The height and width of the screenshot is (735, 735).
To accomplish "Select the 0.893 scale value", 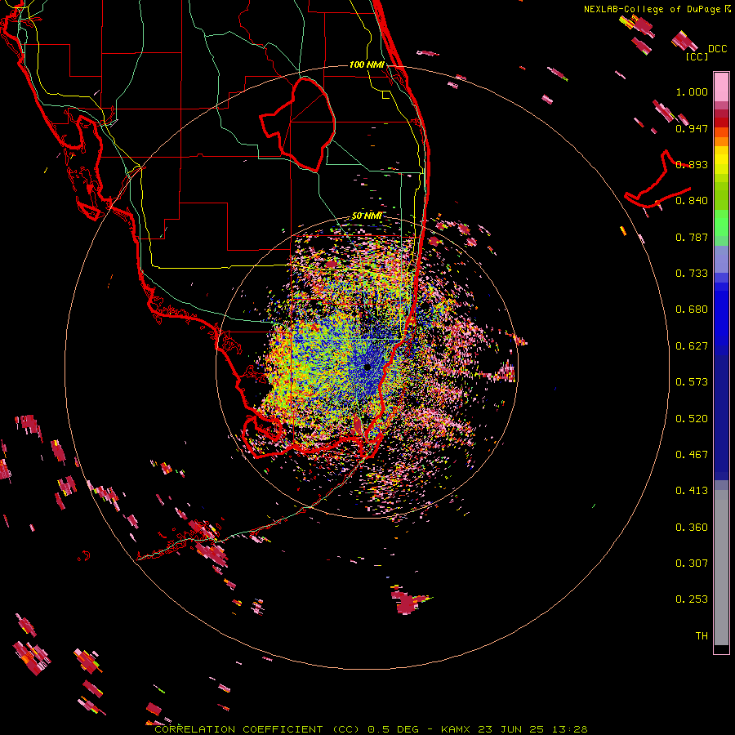I will 692,164.
